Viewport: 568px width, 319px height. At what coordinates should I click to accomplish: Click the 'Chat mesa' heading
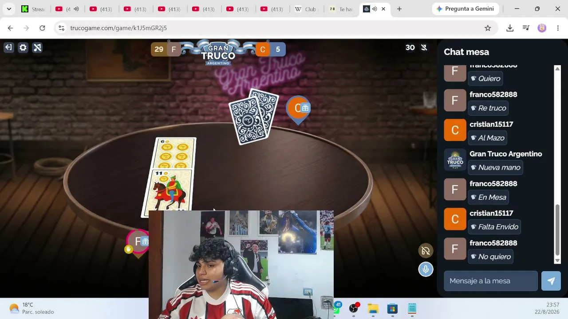click(x=466, y=52)
